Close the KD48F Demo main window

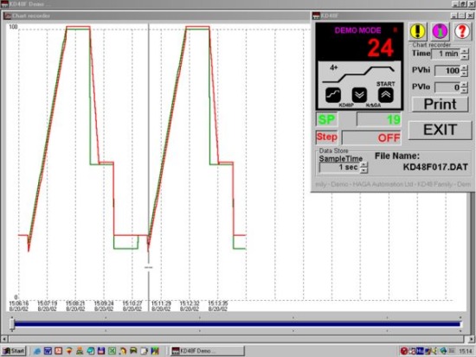(473, 4)
